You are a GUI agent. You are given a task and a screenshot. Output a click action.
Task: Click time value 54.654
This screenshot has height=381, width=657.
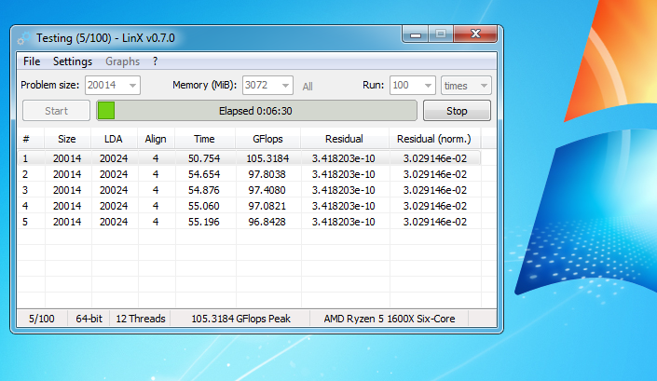click(x=204, y=174)
